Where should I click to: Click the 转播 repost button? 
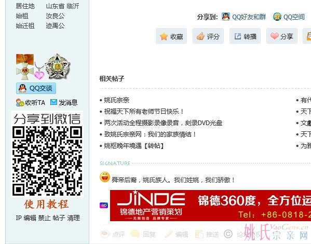tap(245, 36)
